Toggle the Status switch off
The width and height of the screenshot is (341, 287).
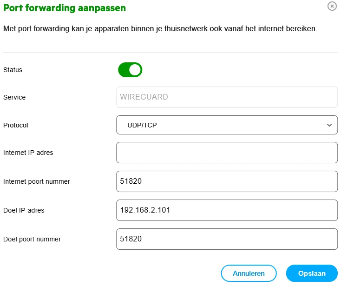[130, 70]
